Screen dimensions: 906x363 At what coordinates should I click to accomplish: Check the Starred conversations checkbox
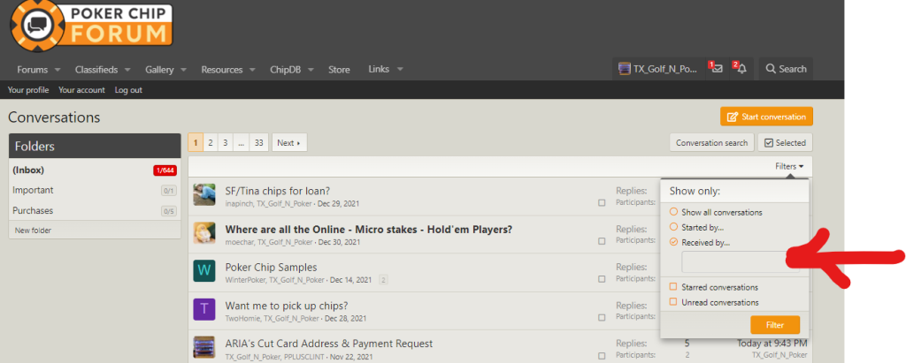674,287
